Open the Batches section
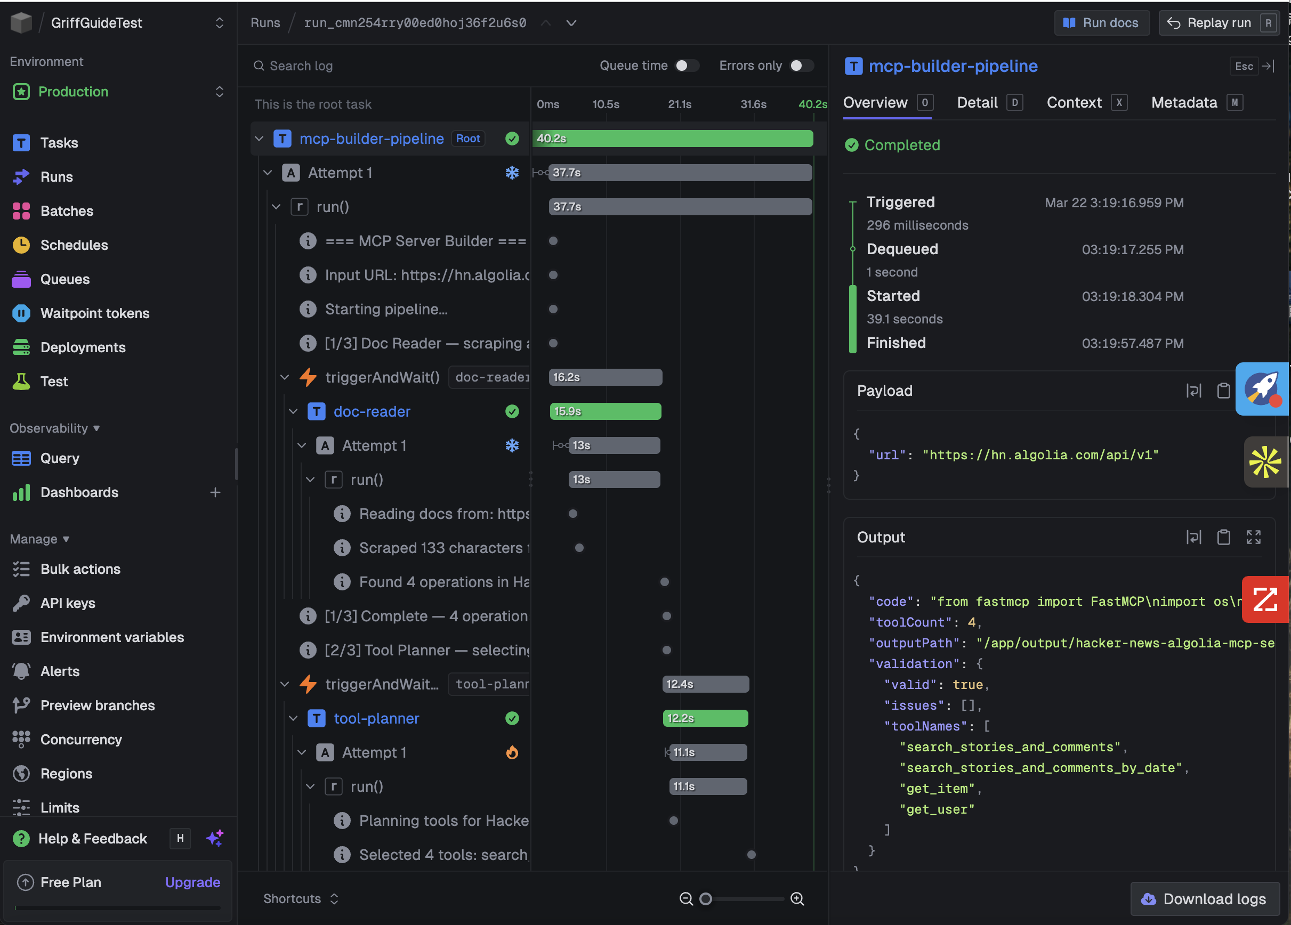The width and height of the screenshot is (1291, 925). point(67,210)
